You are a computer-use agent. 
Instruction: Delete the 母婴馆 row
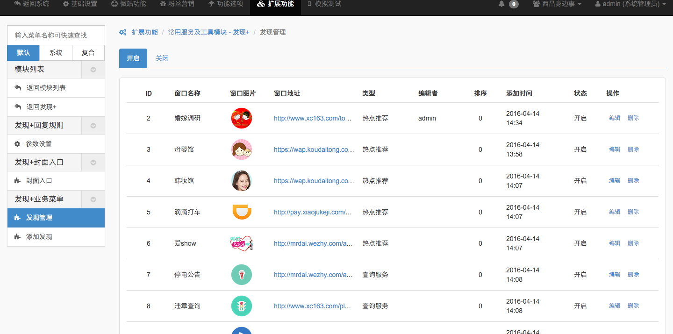(x=633, y=149)
